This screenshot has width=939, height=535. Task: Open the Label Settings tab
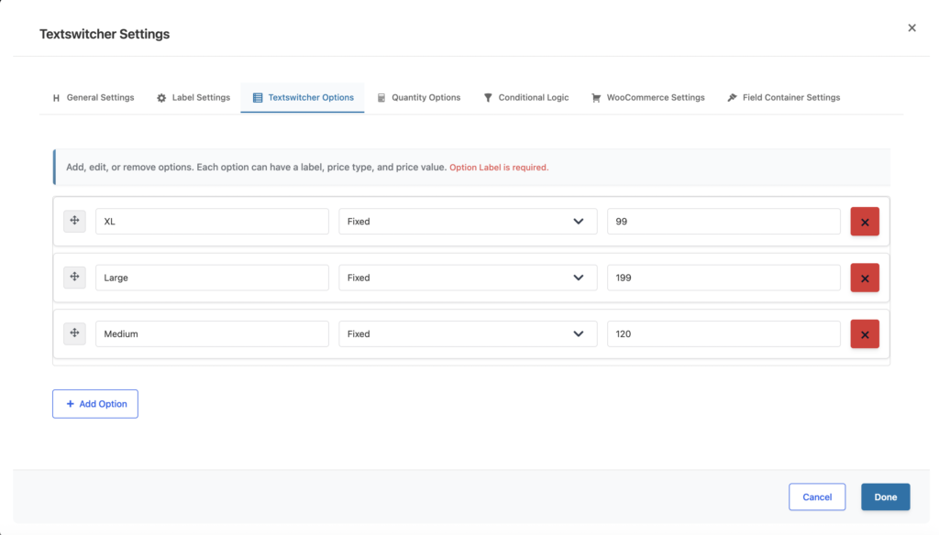[193, 98]
